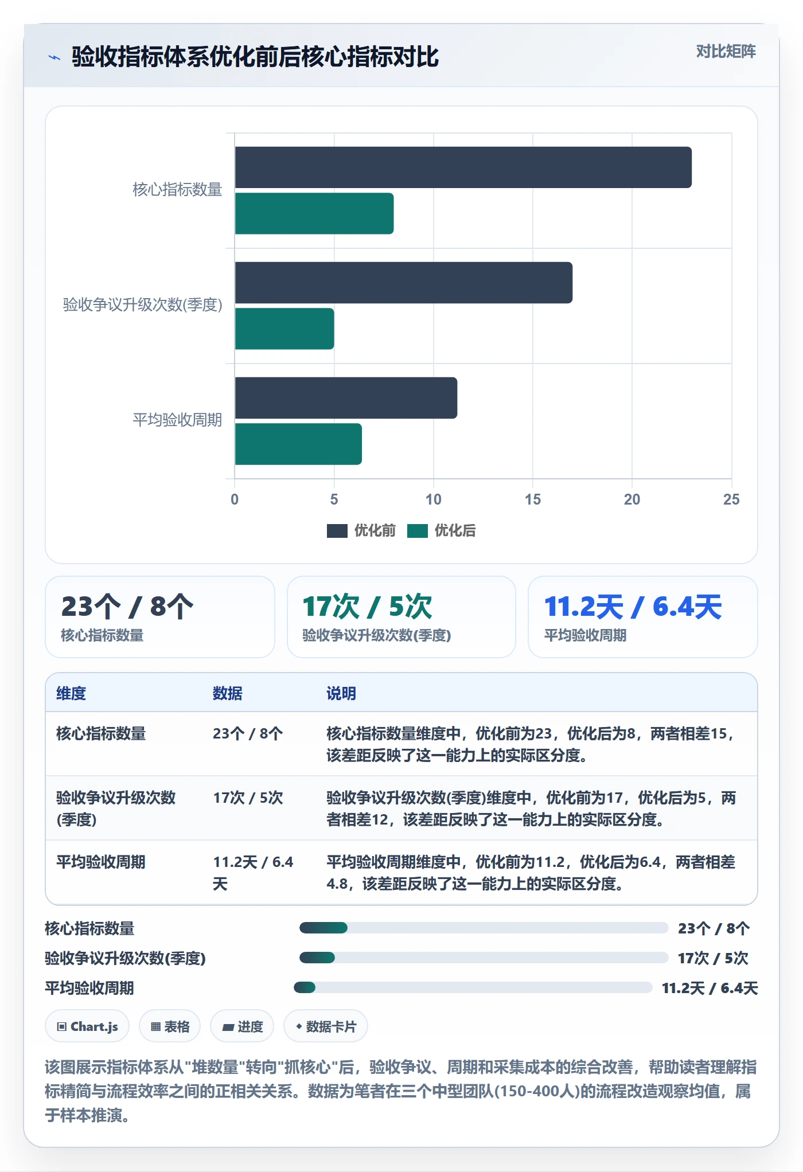Click the 数据卡片 tag chip
This screenshot has width=803, height=1172.
326,1026
